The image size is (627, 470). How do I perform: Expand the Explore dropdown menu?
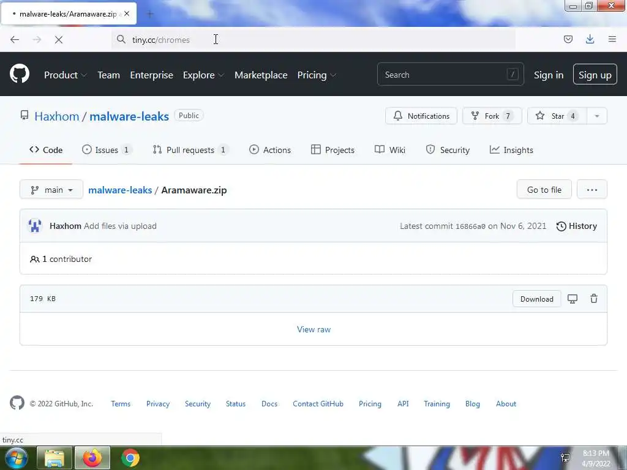click(x=203, y=75)
